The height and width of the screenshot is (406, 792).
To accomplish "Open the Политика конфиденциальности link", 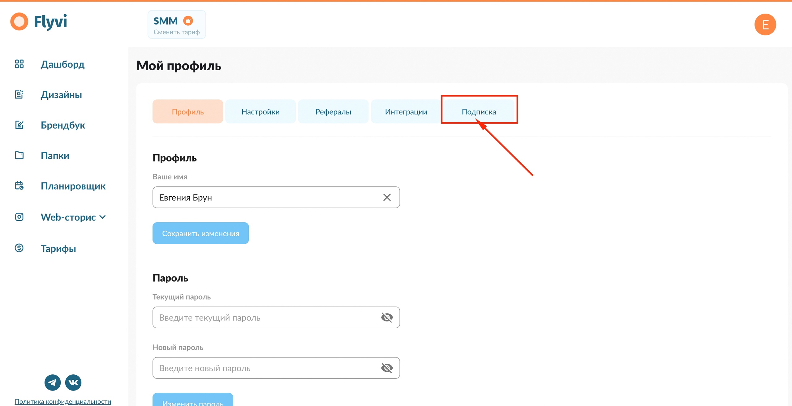I will tap(63, 401).
